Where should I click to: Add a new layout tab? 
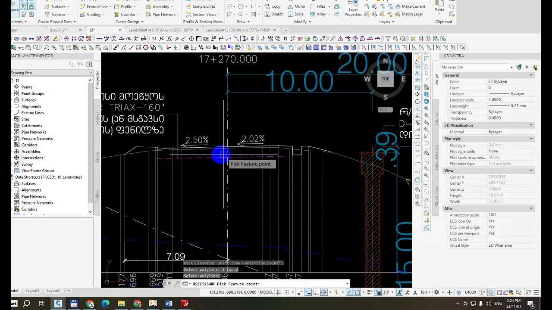coord(69,291)
